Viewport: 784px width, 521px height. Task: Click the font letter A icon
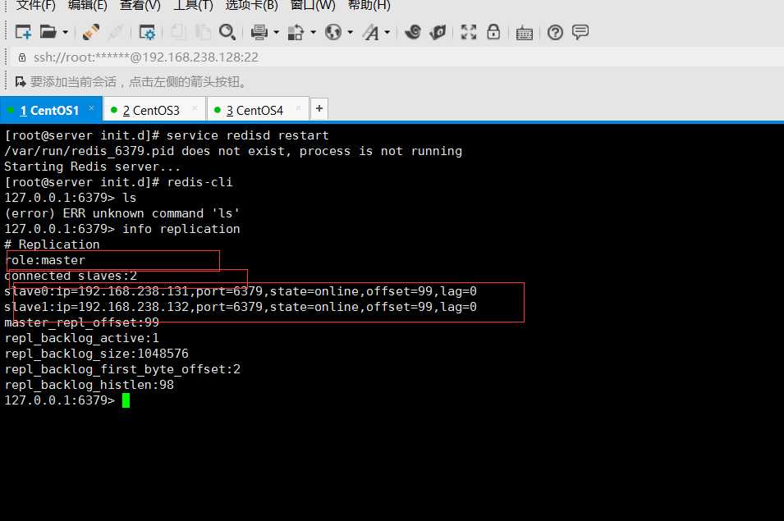pyautogui.click(x=371, y=33)
